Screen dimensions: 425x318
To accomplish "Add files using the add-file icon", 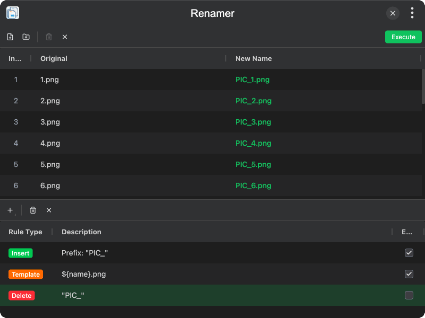I will tap(10, 37).
